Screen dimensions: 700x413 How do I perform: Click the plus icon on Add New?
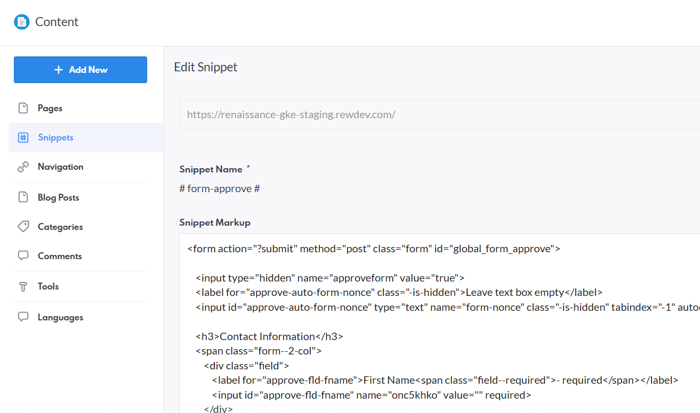[x=59, y=70]
